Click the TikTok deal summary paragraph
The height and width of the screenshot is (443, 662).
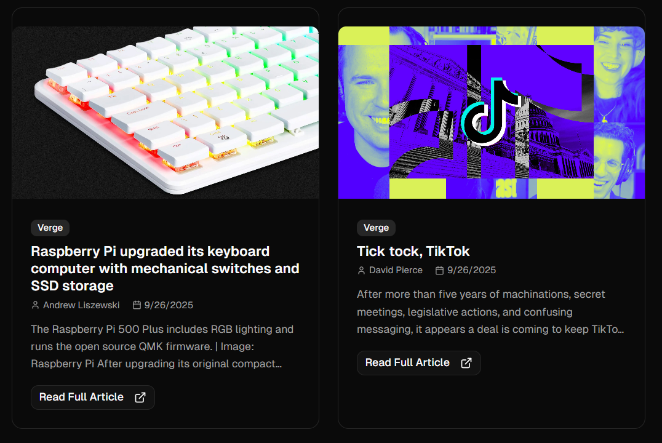(x=490, y=312)
